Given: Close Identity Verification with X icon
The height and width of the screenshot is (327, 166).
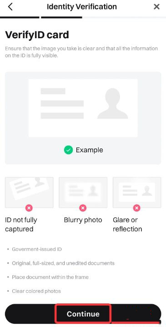Looking at the screenshot, I should (x=156, y=7).
